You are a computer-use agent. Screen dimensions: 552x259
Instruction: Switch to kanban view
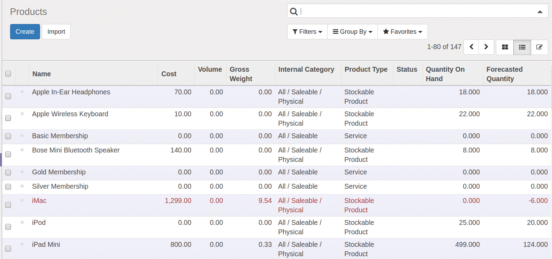pyautogui.click(x=505, y=47)
